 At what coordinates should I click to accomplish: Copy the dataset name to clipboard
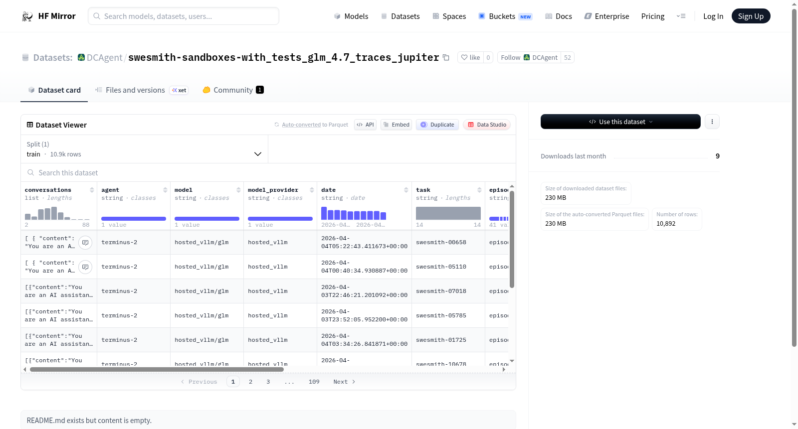446,58
